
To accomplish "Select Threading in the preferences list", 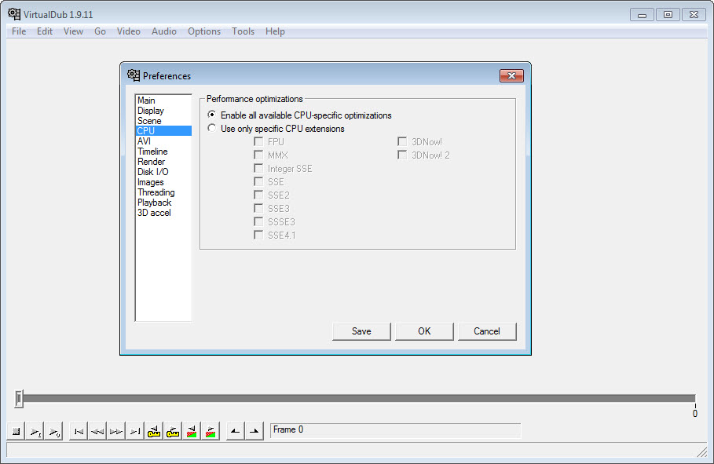I will pyautogui.click(x=163, y=192).
